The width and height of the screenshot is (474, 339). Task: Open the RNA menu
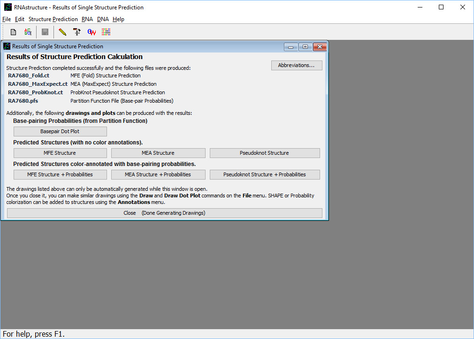coord(87,19)
